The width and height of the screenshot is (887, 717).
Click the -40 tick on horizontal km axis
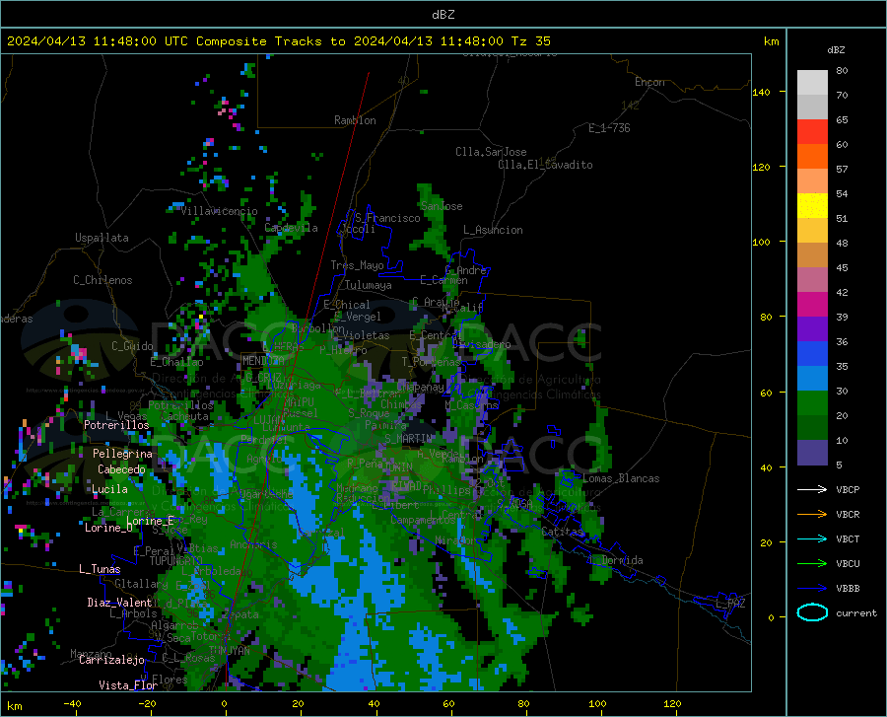point(72,704)
